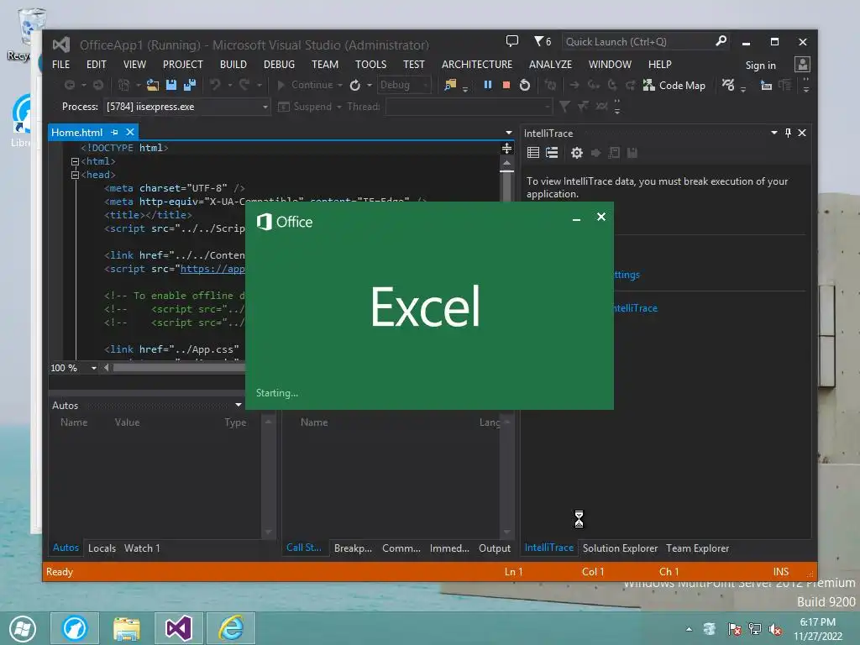Click the Quick Launch search magnifier icon

coord(721,41)
